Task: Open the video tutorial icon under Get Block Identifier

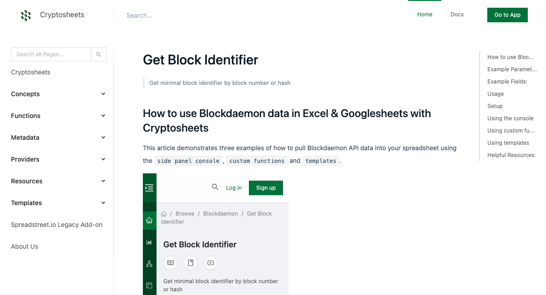Action: [x=210, y=263]
